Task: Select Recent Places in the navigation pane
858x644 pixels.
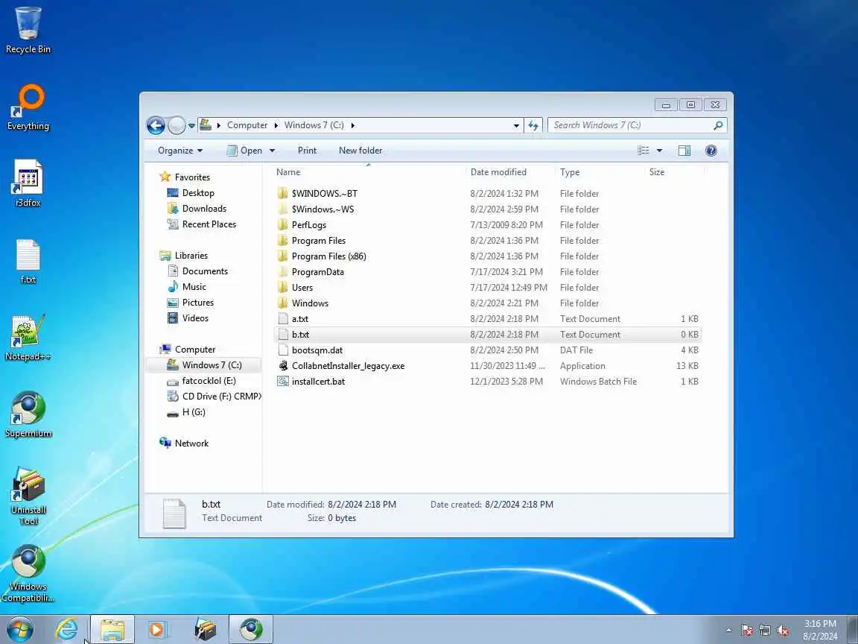Action: 202,224
